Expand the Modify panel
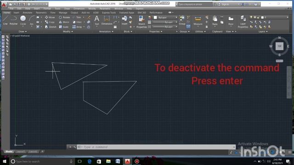This screenshot has height=165, width=294. (68, 32)
